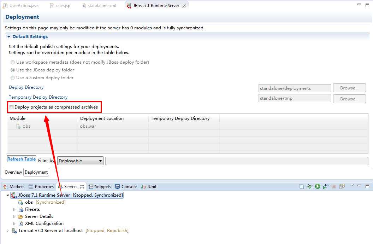Click Temporary Deploy Directory column header

(x=184, y=118)
